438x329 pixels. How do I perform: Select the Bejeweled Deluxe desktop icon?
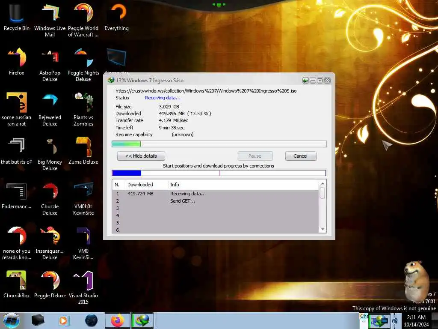point(50,109)
